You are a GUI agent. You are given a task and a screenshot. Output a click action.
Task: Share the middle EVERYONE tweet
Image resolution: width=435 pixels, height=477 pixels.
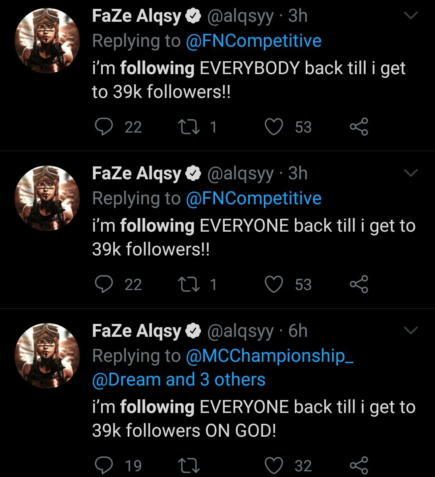pos(358,284)
